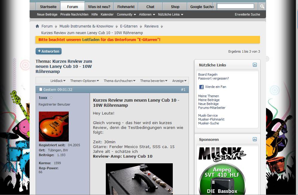Open the Nützliche Links navbar dropdown
This screenshot has height=195, width=298.
170,14
